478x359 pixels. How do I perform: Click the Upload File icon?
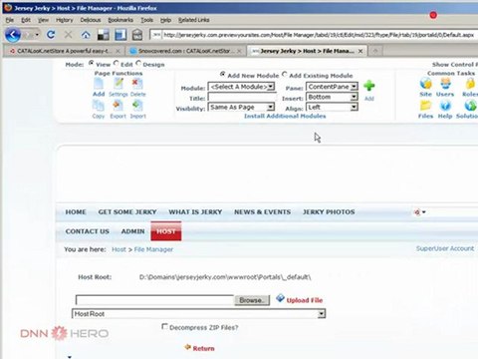[280, 298]
